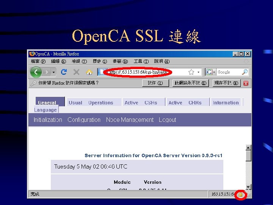Open the Initialization link

pos(48,120)
